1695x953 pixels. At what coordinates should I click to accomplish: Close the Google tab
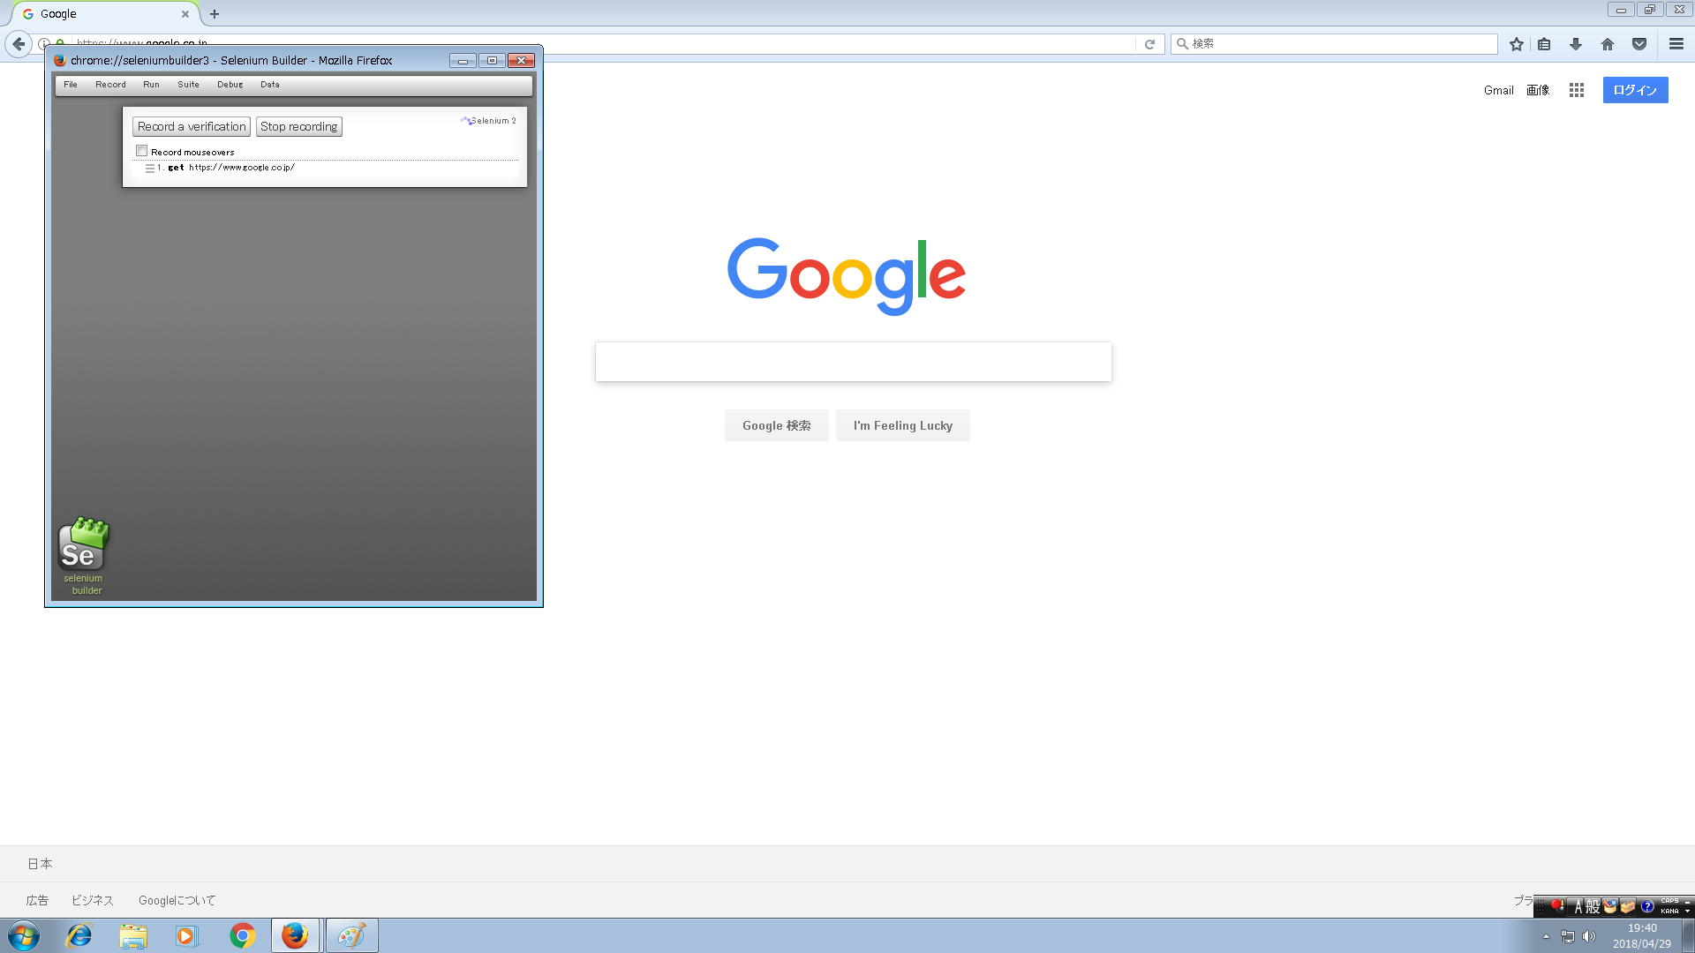point(185,14)
